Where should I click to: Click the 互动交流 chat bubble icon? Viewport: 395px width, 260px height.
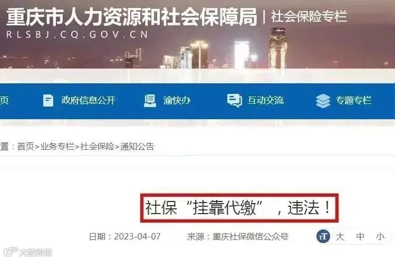(x=234, y=101)
